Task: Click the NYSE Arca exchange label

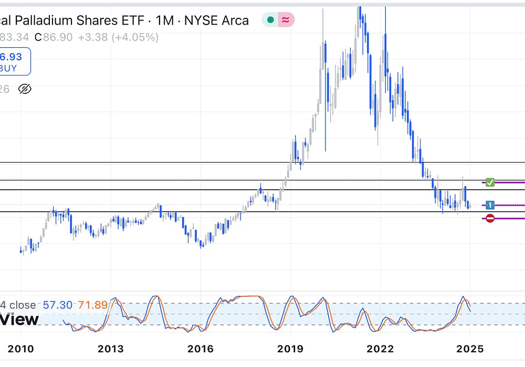Action: click(219, 21)
